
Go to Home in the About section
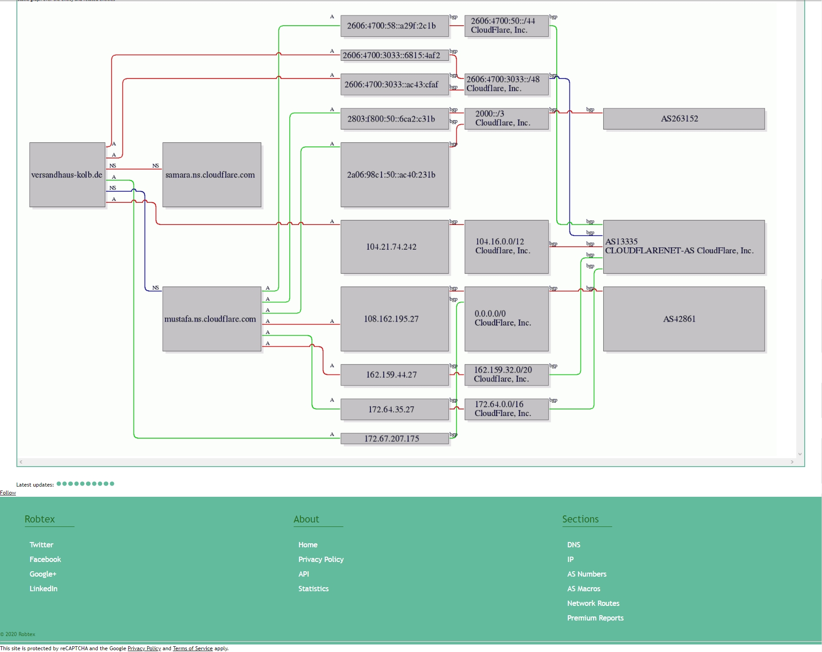tap(308, 545)
